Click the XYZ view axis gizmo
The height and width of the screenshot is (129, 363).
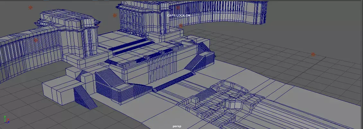coord(6,119)
